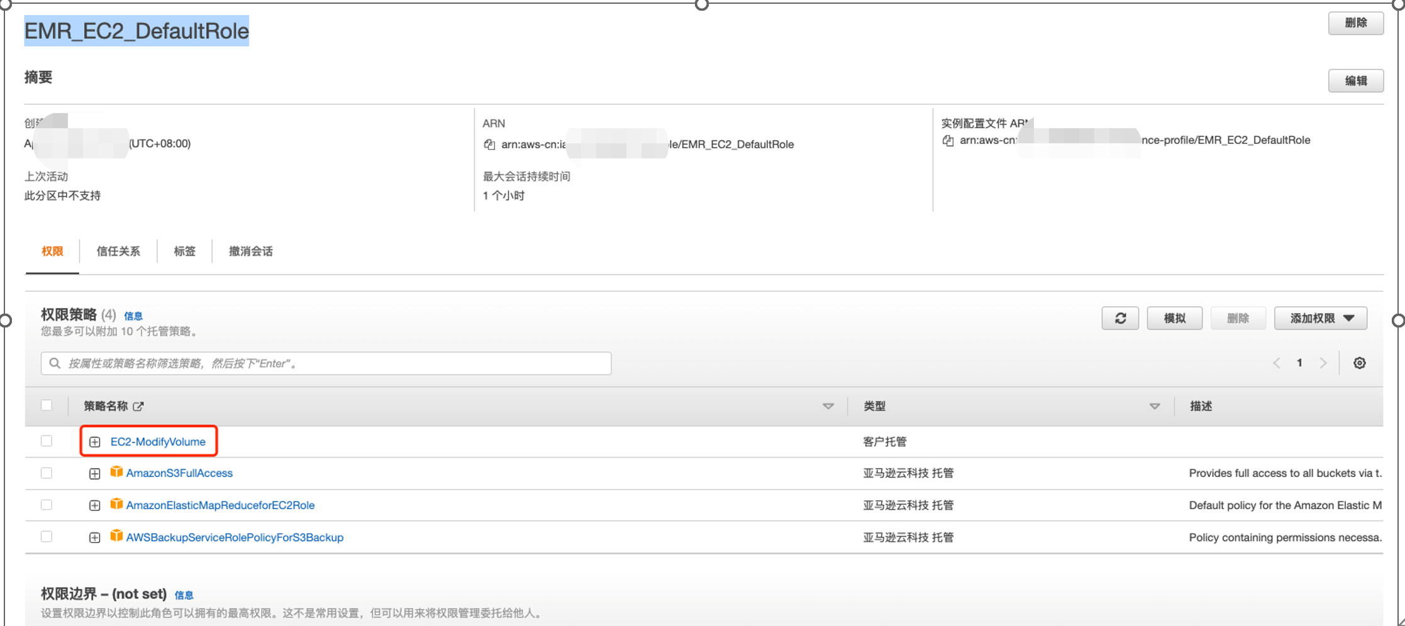
Task: Check the box for the EC2-ModifyVolume policy
Action: 47,441
